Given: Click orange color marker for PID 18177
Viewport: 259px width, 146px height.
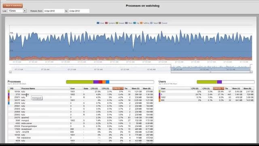Looking at the screenshot, I should pyautogui.click(x=8, y=100).
